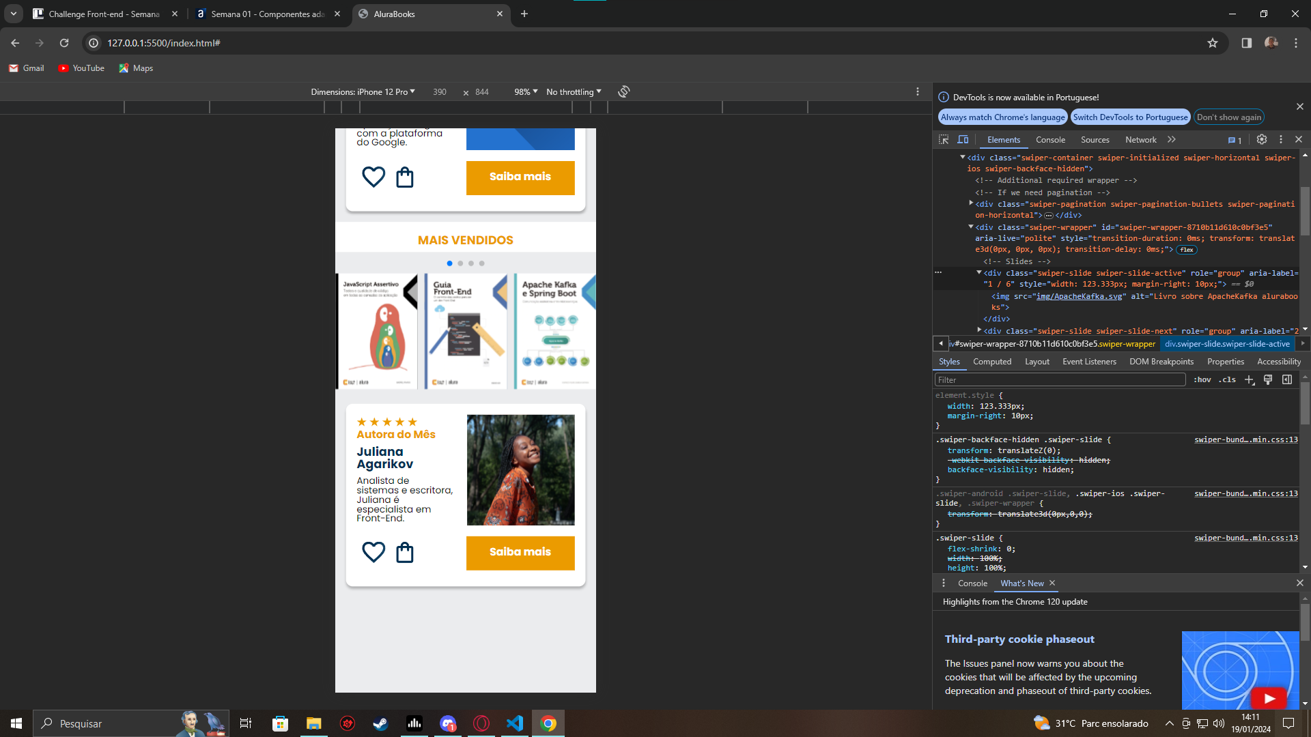Image resolution: width=1311 pixels, height=737 pixels.
Task: Toggle the device toolbar rotation icon
Action: point(624,91)
